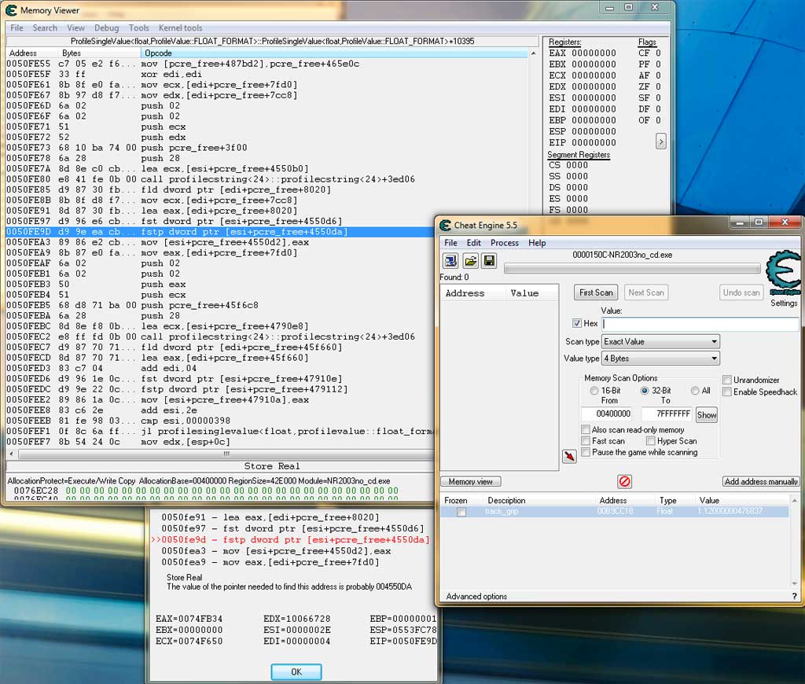Click the Bytes column header
Screen dimensions: 805x684
point(98,53)
